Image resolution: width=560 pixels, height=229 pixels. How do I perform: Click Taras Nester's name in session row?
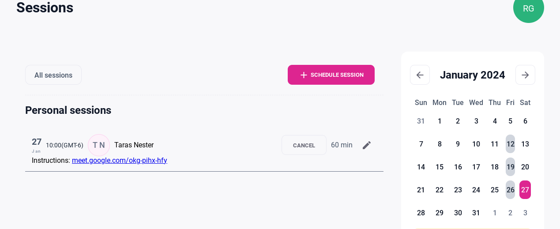(x=134, y=145)
